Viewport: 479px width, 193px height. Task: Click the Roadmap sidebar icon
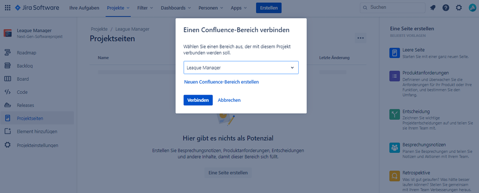(x=8, y=53)
